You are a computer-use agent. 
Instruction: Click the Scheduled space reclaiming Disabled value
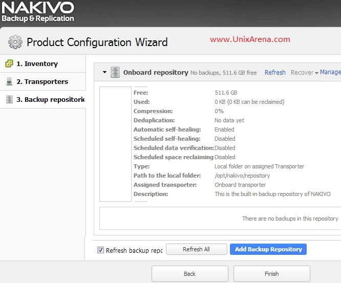click(x=225, y=157)
